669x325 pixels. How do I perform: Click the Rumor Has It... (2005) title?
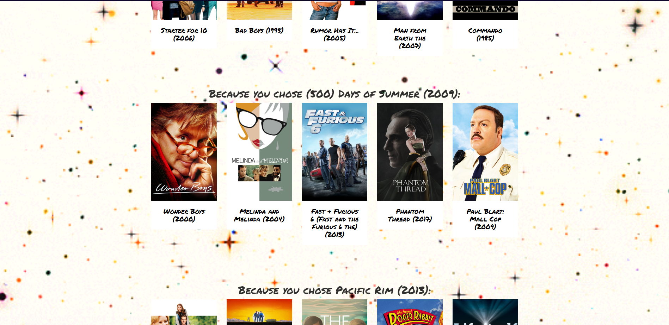click(334, 34)
